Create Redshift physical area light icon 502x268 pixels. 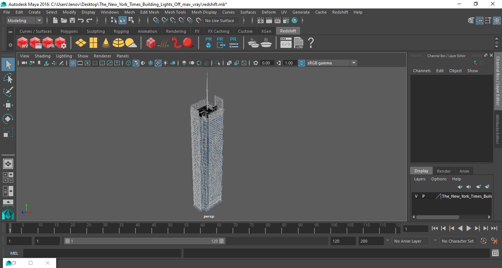[x=80, y=43]
